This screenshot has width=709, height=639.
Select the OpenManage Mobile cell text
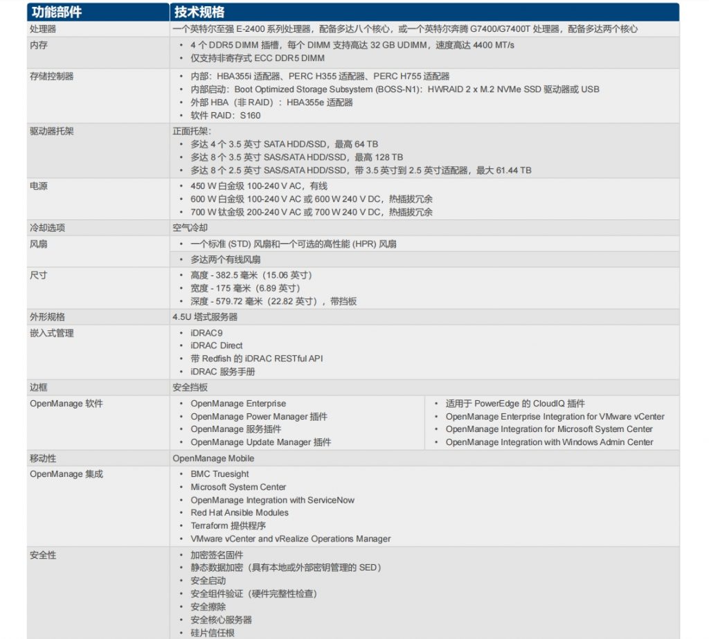213,458
